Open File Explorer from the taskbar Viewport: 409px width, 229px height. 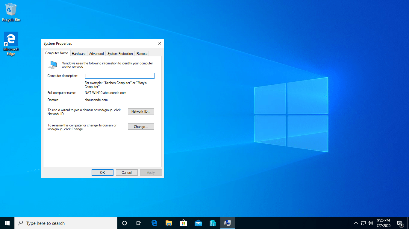(169, 223)
